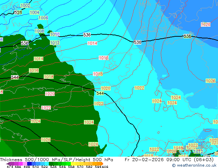Screen dimensions: 218x168
Task: Click the 544 label with white background
Action: point(15,77)
